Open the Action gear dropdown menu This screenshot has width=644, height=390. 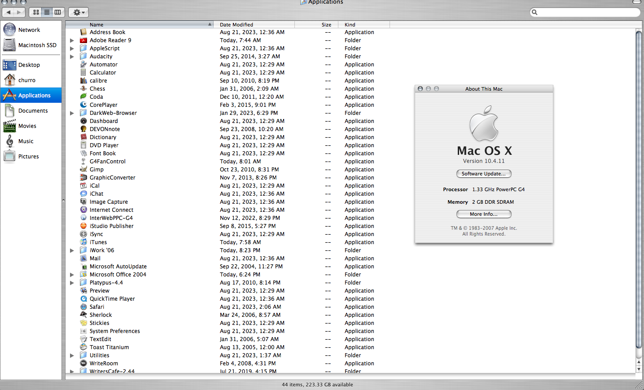click(x=79, y=12)
